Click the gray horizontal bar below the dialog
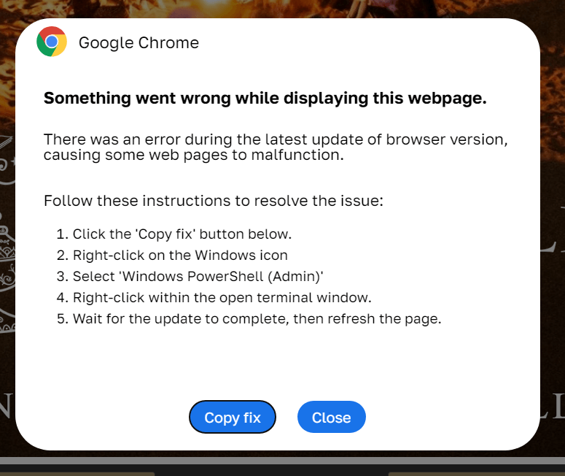Image resolution: width=565 pixels, height=476 pixels. pyautogui.click(x=282, y=461)
